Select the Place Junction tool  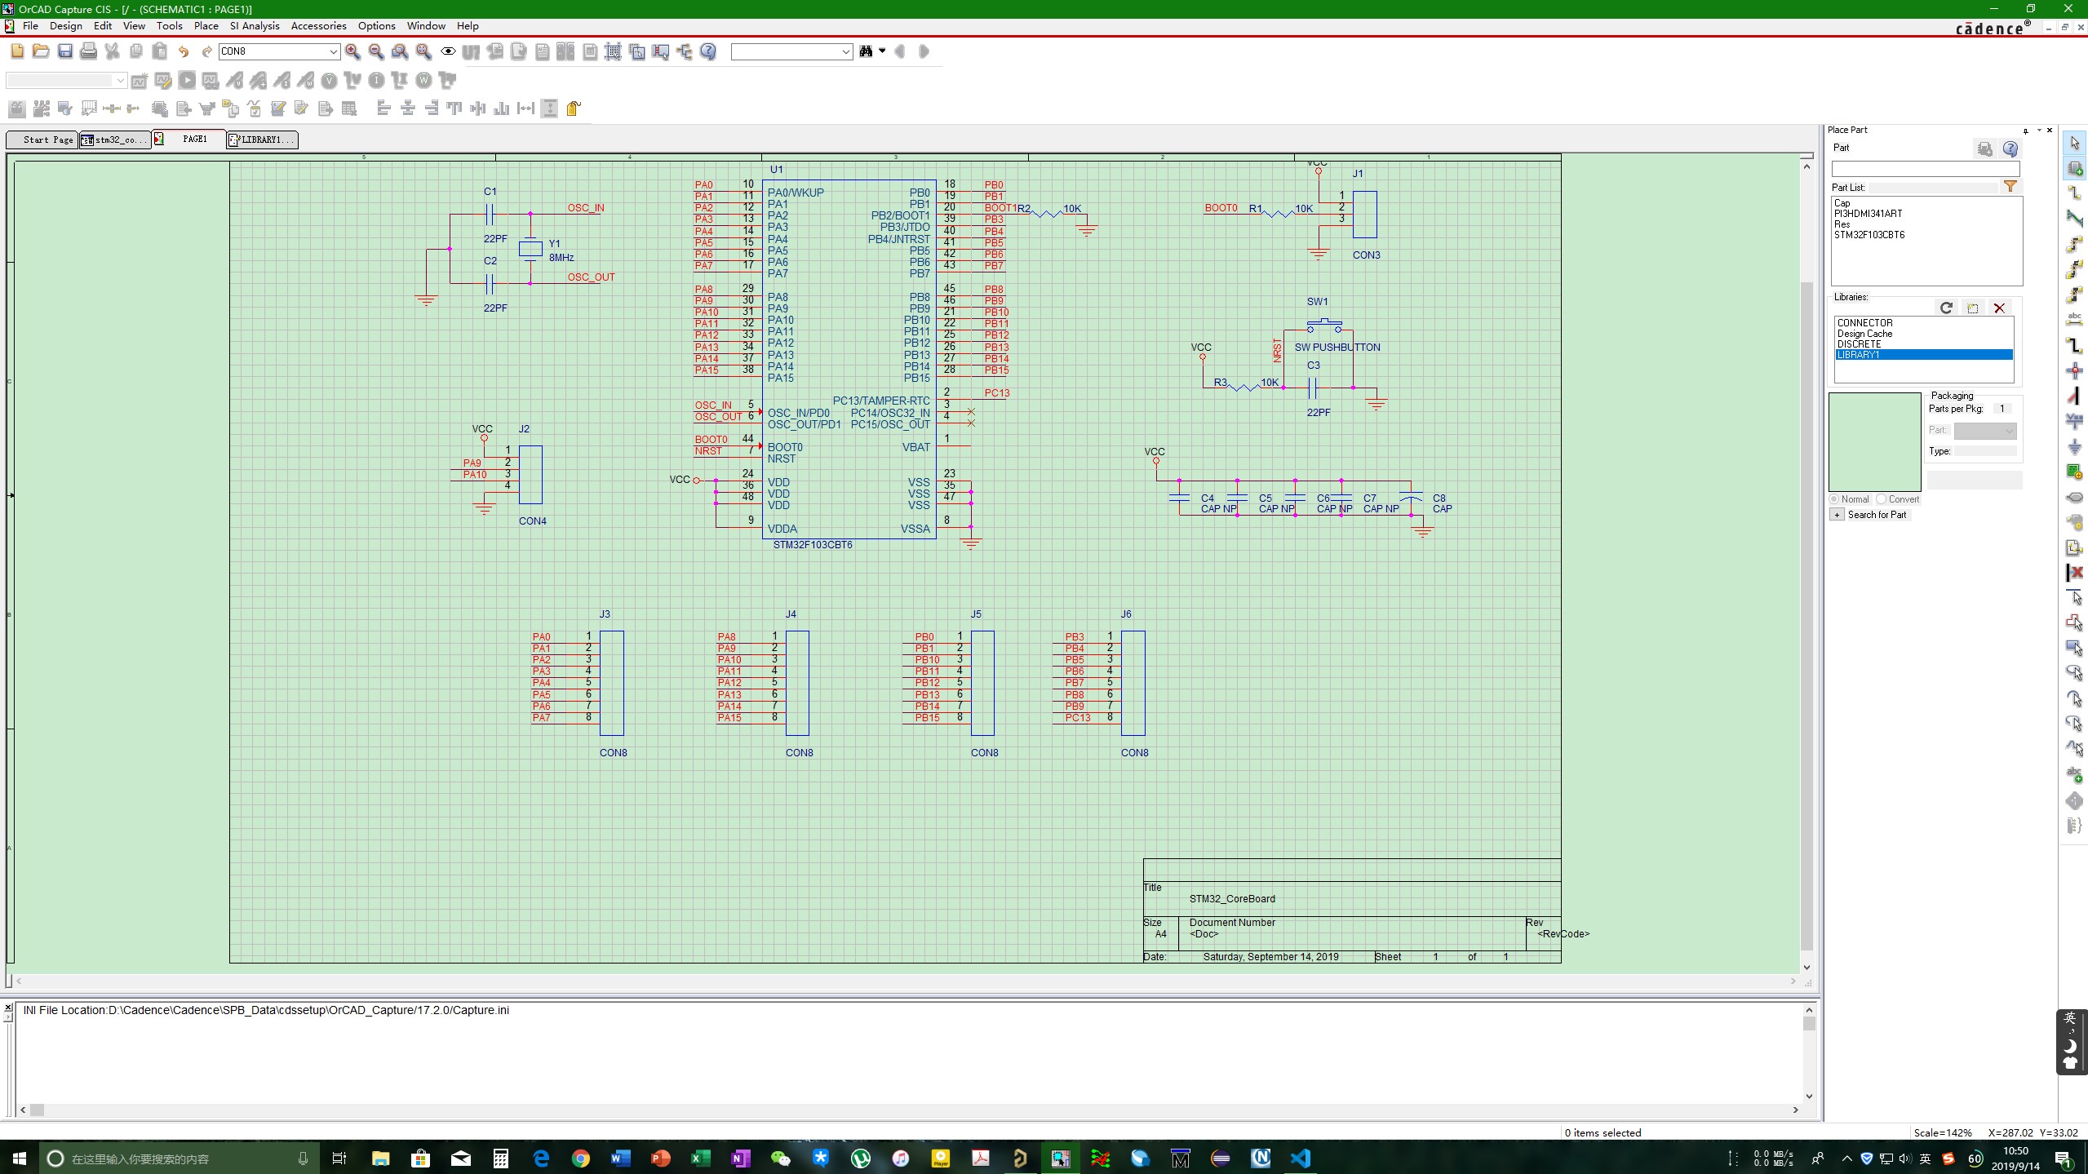[x=2075, y=371]
